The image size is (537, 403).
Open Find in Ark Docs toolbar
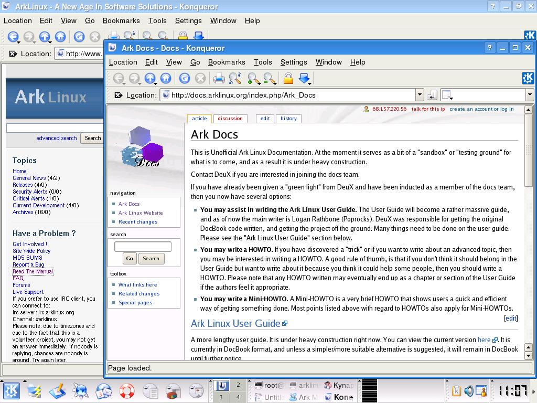235,79
